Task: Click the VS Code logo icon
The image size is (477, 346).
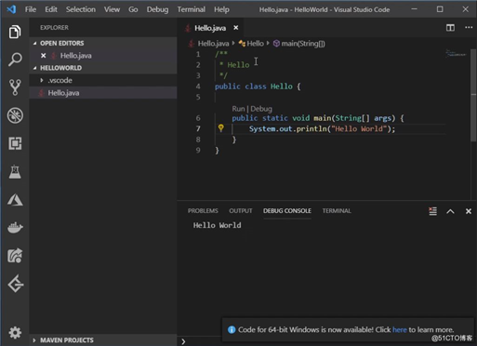Action: [x=11, y=9]
